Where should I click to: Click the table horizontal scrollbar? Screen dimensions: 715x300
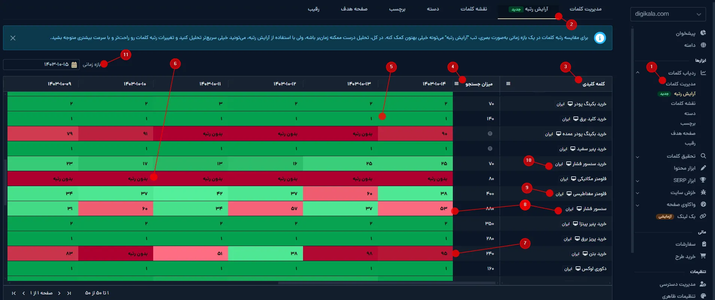click(x=386, y=283)
